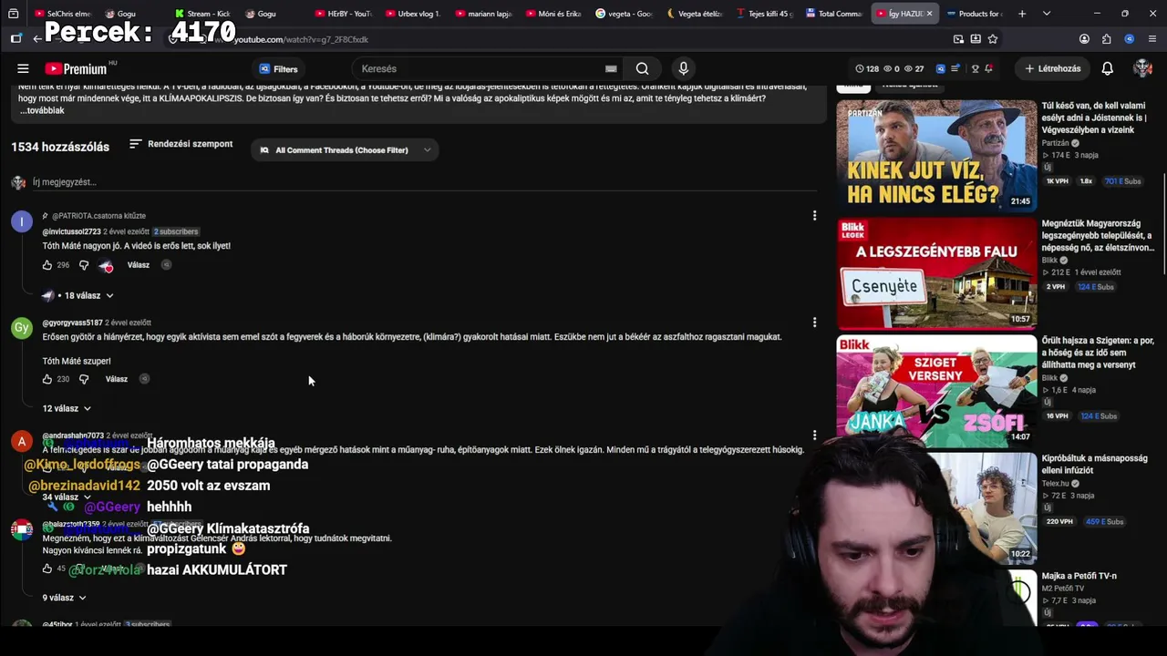This screenshot has height=656, width=1167.
Task: Bookmark this page with the star icon
Action: (x=993, y=39)
